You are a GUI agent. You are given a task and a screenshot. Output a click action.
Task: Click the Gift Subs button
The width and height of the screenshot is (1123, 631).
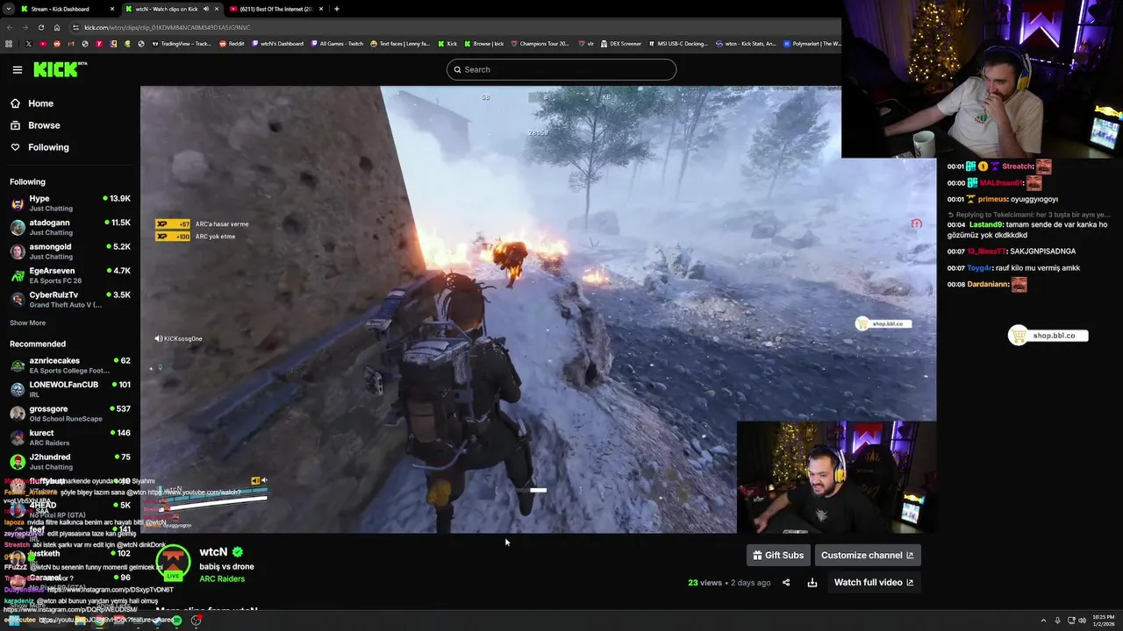tap(778, 555)
